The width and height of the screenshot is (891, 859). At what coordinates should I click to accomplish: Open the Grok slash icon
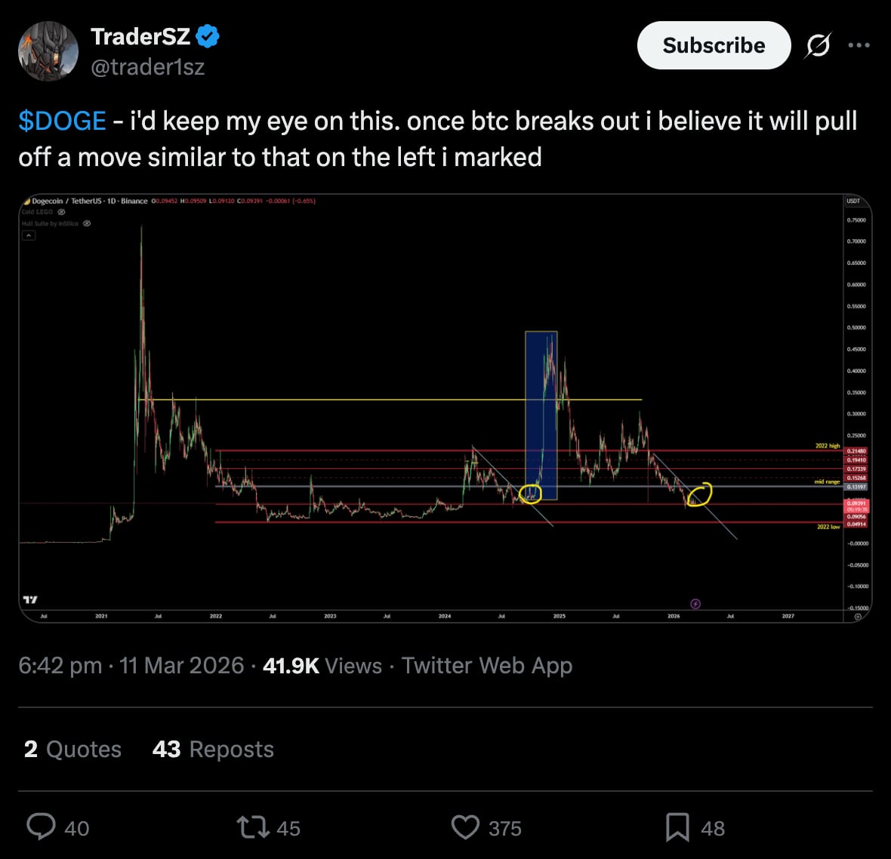point(818,45)
